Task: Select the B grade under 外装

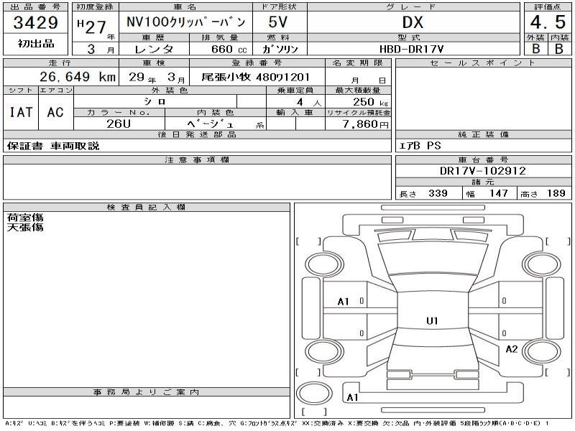Action: click(535, 48)
